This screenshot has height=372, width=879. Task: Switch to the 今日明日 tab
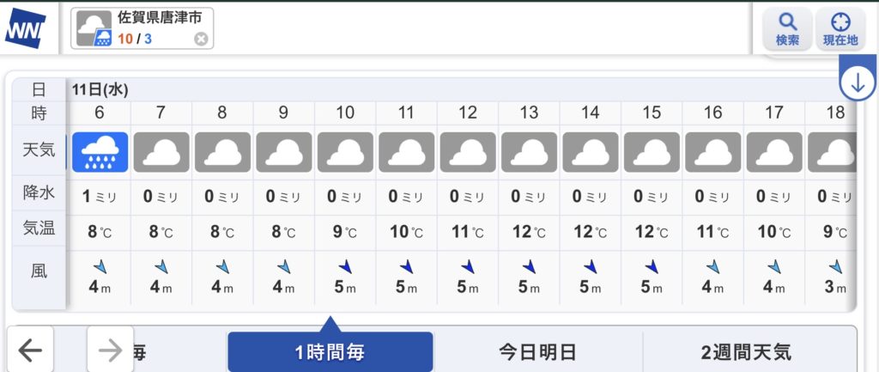tap(537, 351)
